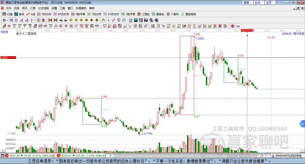Click the colorful flag icon
Image resolution: width=305 pixels, height=164 pixels.
click(x=44, y=20)
